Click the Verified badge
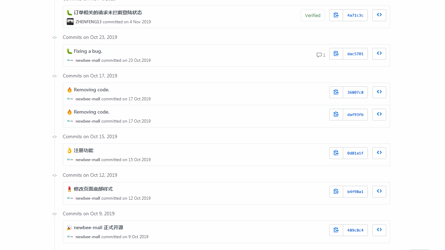The width and height of the screenshot is (445, 250). [x=313, y=15]
